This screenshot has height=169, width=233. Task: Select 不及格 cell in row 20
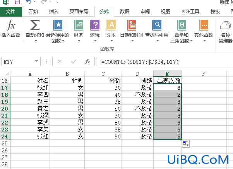(138, 108)
